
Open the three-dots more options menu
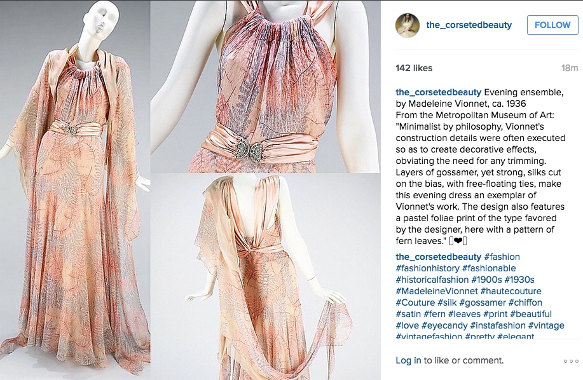[x=571, y=361]
